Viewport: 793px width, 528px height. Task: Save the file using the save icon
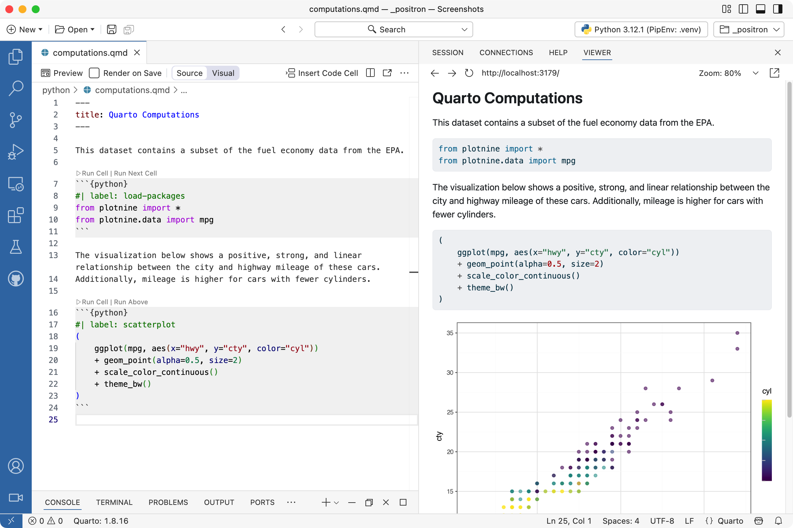111,29
